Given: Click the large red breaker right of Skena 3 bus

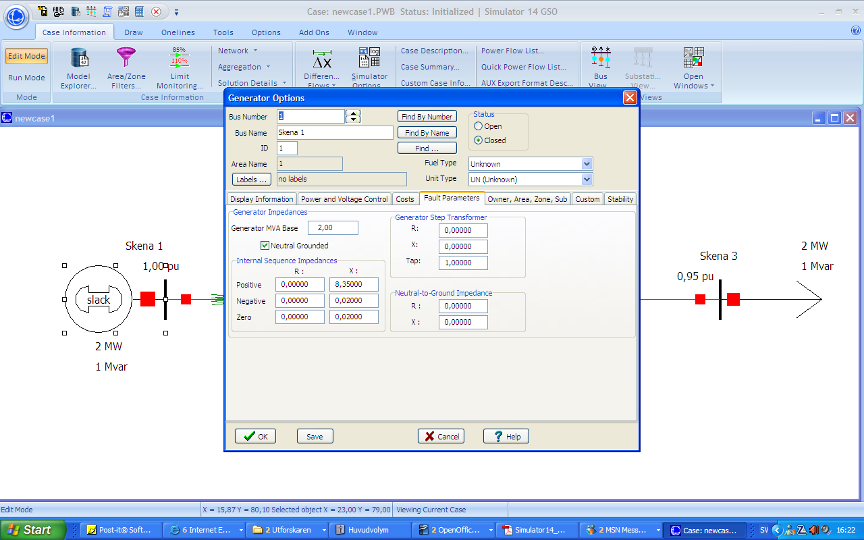Looking at the screenshot, I should click(x=734, y=299).
